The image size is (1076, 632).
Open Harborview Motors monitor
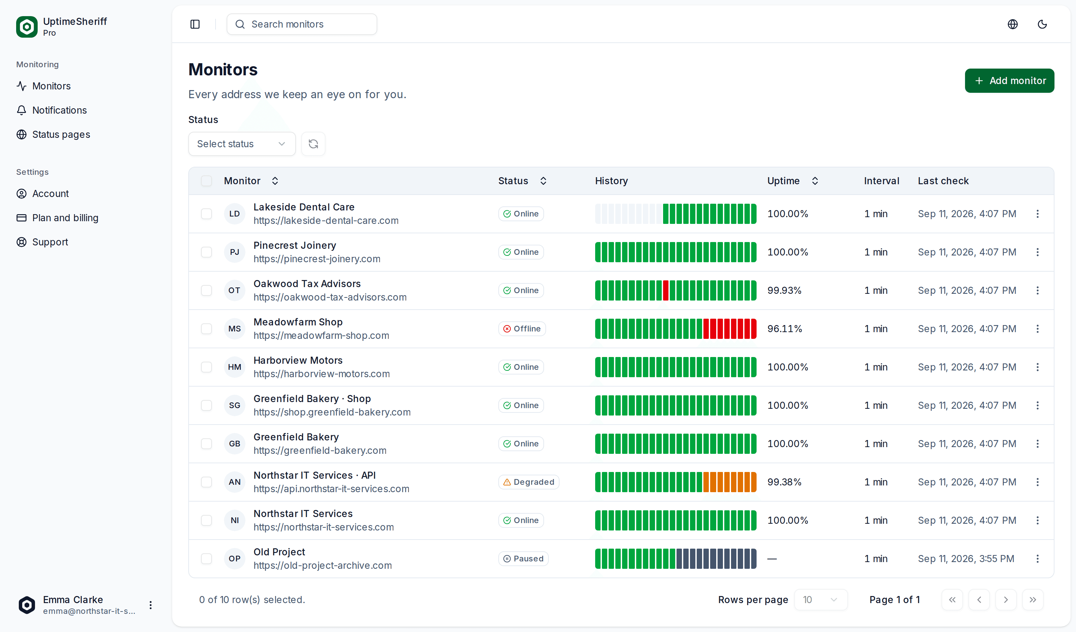pyautogui.click(x=298, y=360)
